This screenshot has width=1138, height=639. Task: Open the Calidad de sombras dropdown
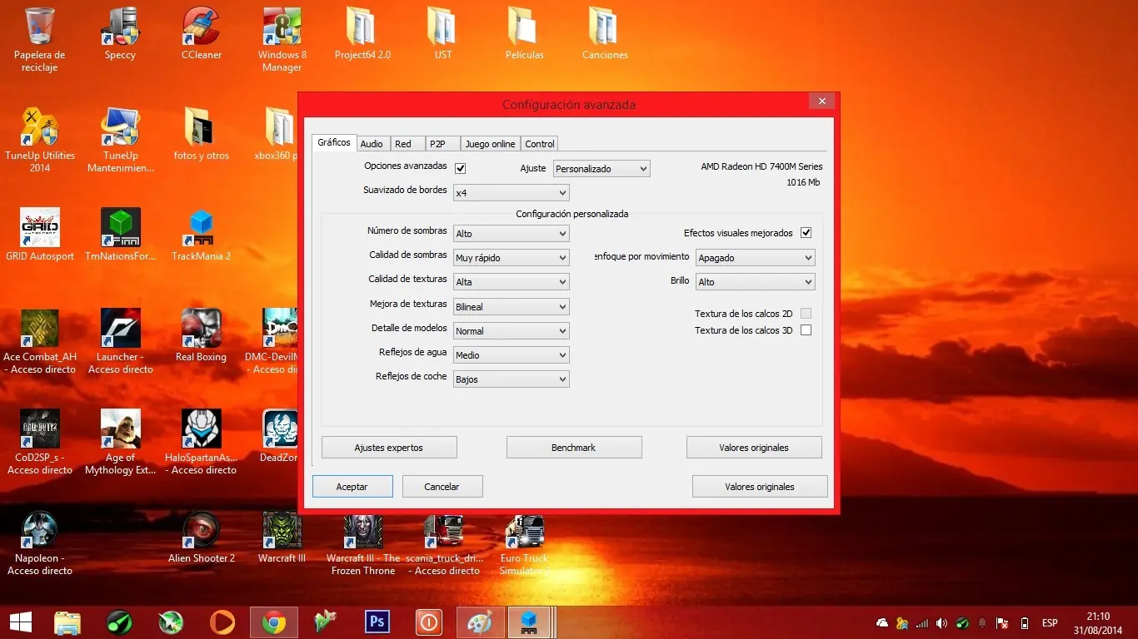pos(511,258)
